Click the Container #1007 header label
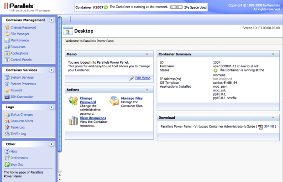This screenshot has height=182, width=283. click(89, 7)
